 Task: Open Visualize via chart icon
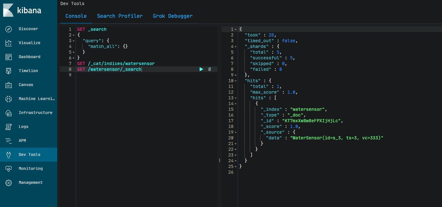(9, 43)
